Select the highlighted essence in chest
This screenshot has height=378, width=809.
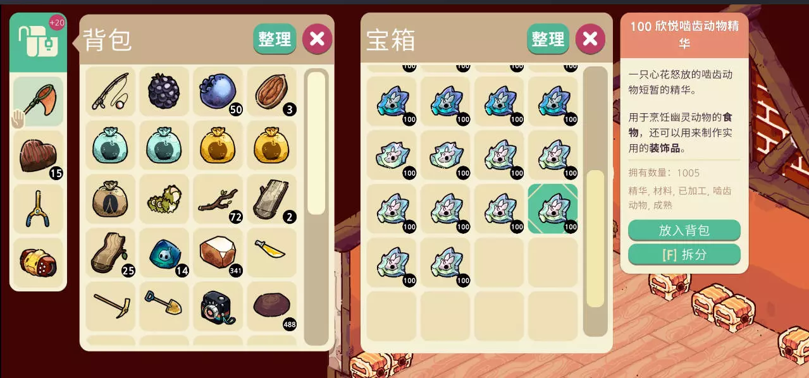point(553,209)
